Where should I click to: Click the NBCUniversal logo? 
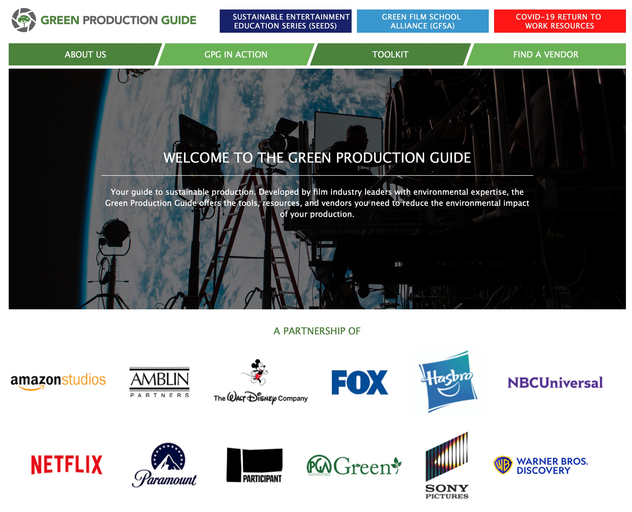click(x=555, y=383)
